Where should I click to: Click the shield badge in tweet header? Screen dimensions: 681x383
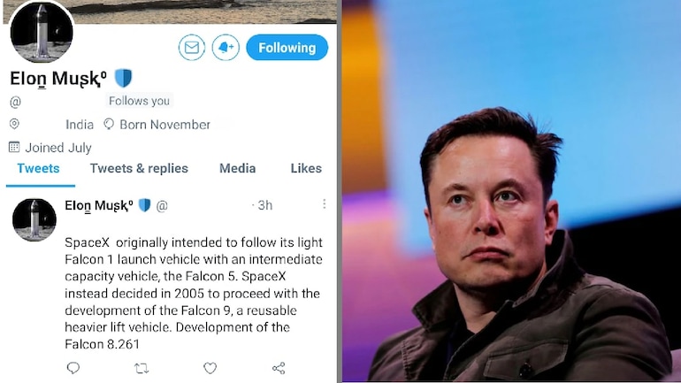145,205
